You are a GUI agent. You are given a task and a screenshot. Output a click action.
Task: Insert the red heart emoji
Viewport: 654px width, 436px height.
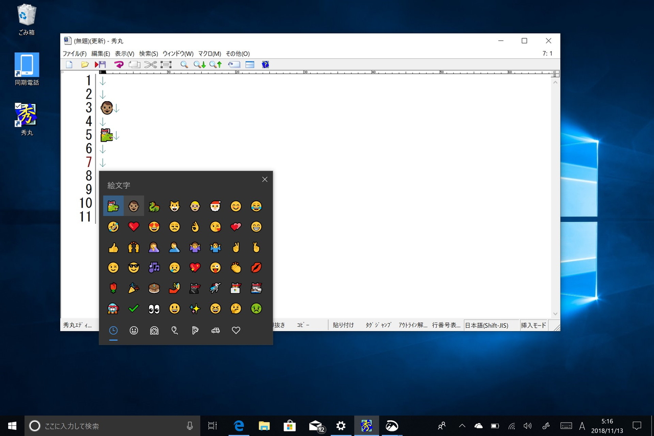pyautogui.click(x=133, y=226)
